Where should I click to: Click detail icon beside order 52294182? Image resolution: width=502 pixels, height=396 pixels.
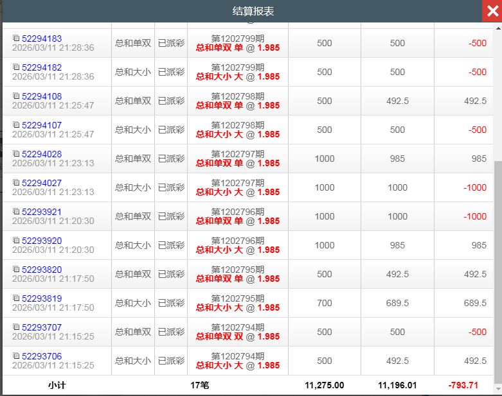(16, 67)
